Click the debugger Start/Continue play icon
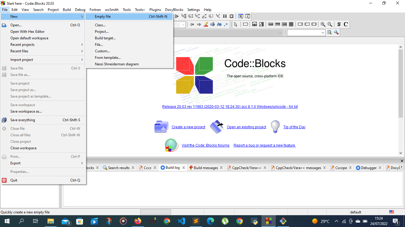Image resolution: width=405 pixels, height=227 pixels. (177, 16)
